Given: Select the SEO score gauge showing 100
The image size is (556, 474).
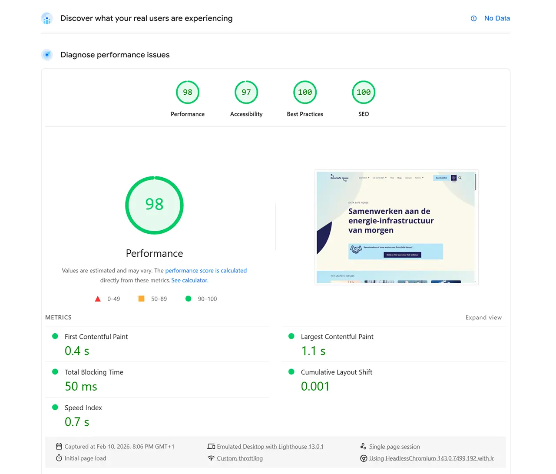Looking at the screenshot, I should [364, 92].
